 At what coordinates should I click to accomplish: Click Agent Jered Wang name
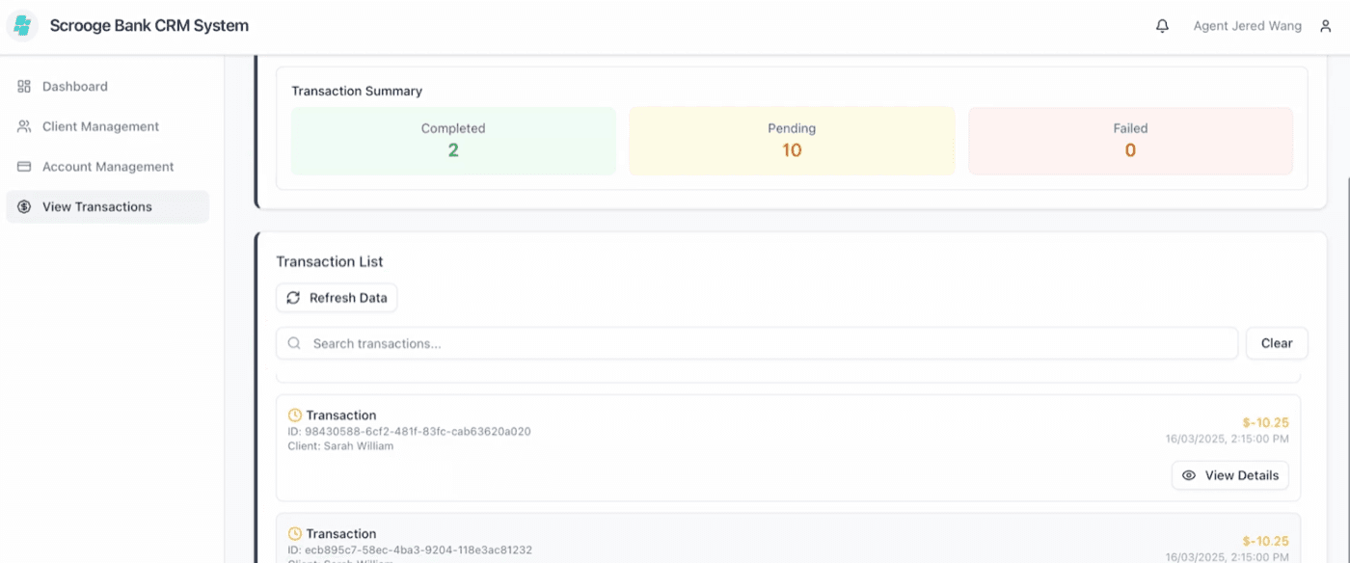click(1247, 26)
